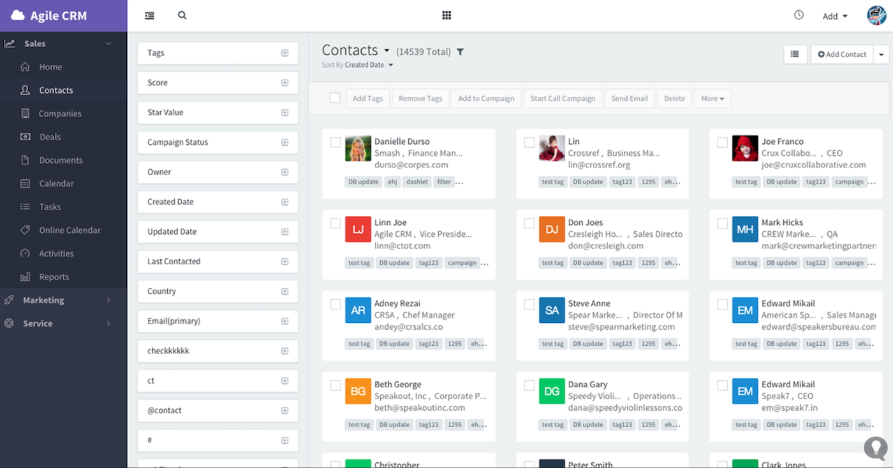Click the filter funnel icon beside Contacts total

[460, 52]
